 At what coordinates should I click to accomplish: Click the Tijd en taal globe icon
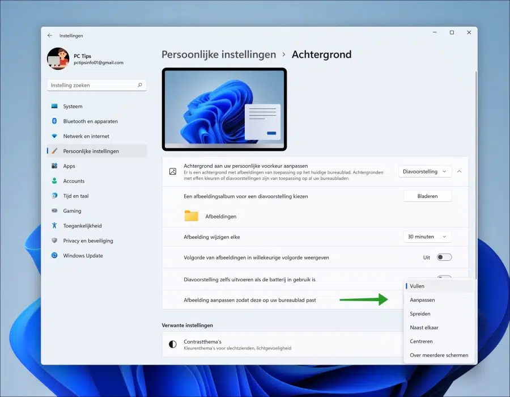54,196
